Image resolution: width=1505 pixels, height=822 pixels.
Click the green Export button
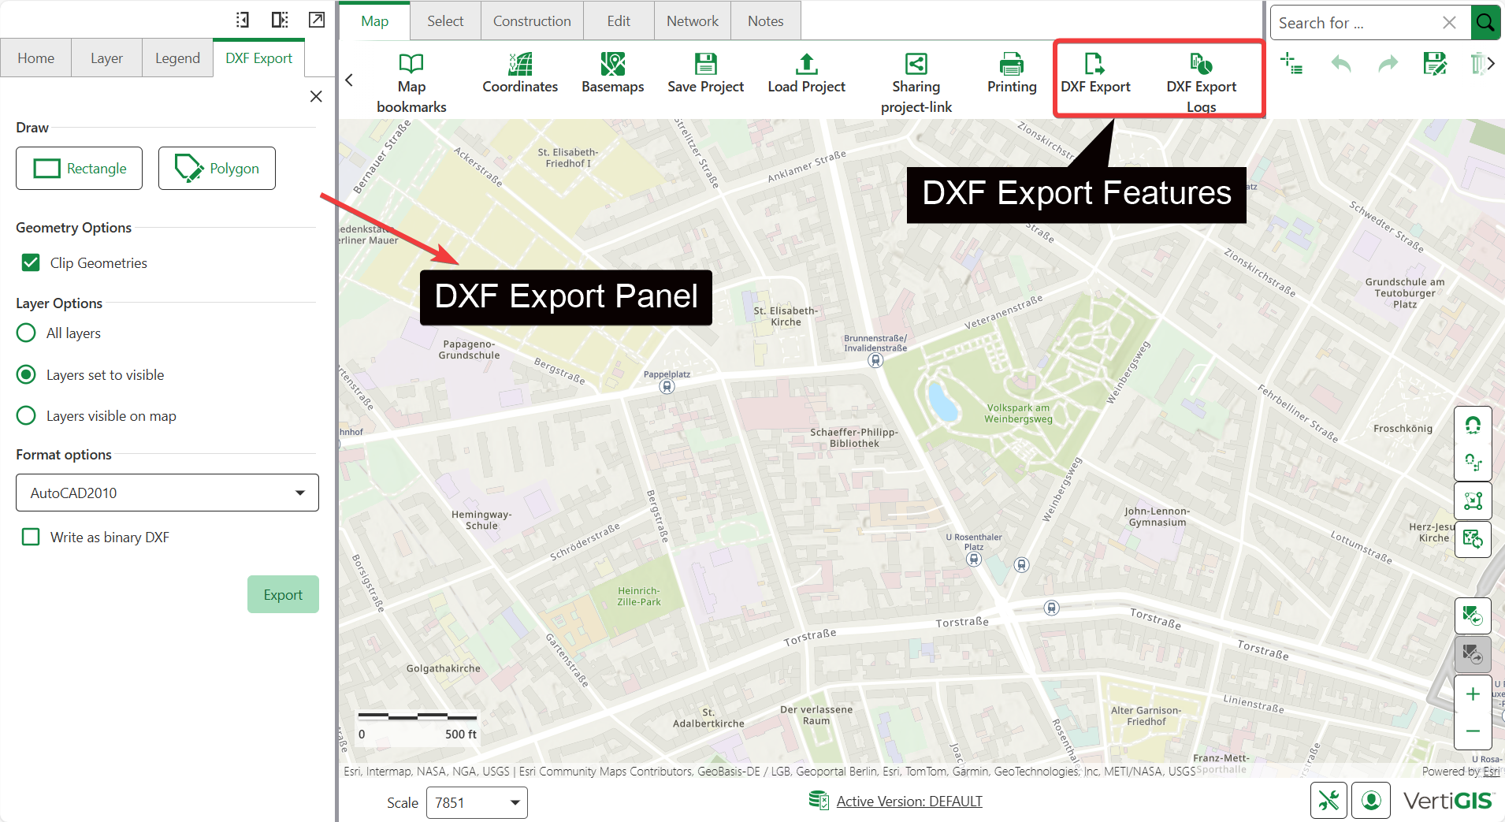pyautogui.click(x=283, y=594)
